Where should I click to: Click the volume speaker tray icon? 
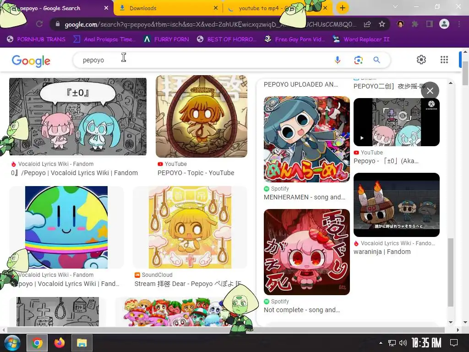coord(403,343)
